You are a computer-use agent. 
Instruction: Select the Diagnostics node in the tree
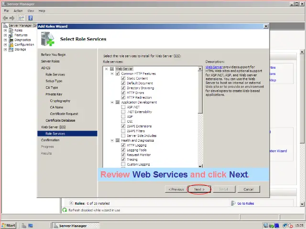tap(22, 40)
